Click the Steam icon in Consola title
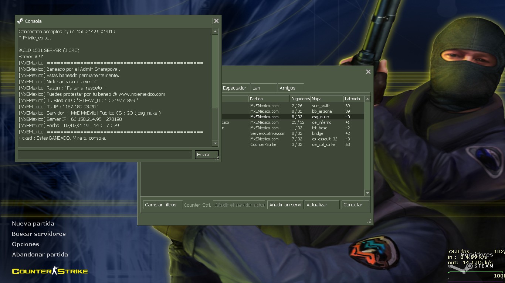This screenshot has height=283, width=505. coord(20,21)
